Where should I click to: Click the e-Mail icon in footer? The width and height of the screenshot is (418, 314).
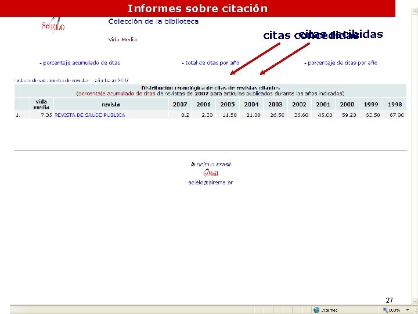pos(211,173)
